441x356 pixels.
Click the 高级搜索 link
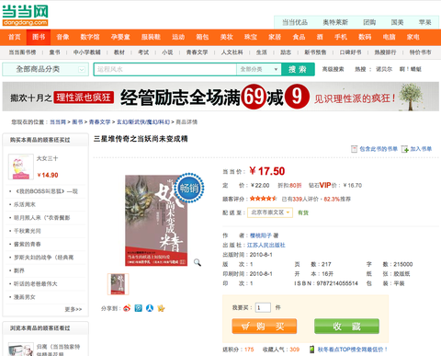click(x=333, y=69)
